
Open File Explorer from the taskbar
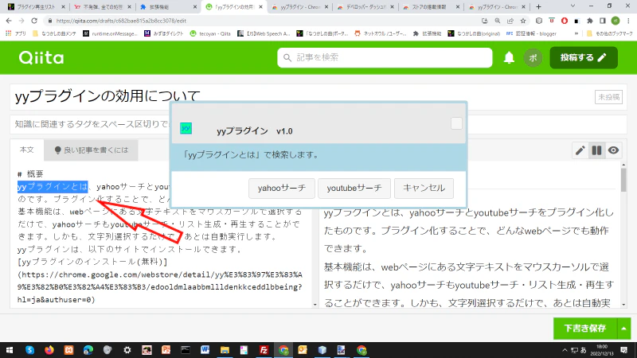(x=225, y=350)
